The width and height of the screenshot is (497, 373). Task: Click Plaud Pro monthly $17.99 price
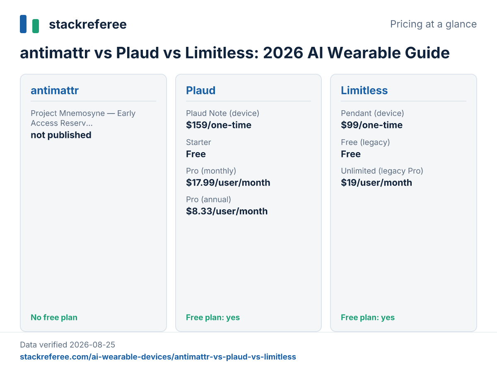228,183
